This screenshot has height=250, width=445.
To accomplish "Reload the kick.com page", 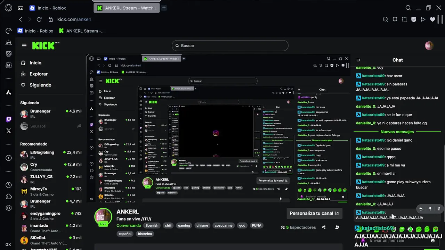I will tap(39, 19).
